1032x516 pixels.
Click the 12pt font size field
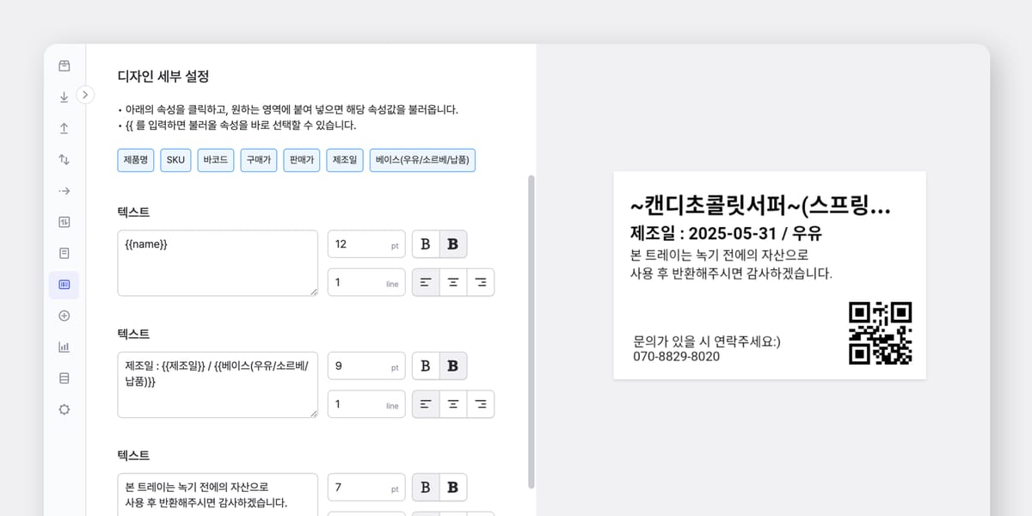(366, 244)
